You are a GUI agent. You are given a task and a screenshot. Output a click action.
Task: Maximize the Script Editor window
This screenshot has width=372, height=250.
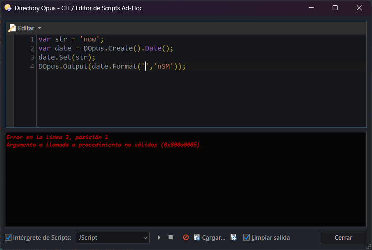tap(335, 8)
